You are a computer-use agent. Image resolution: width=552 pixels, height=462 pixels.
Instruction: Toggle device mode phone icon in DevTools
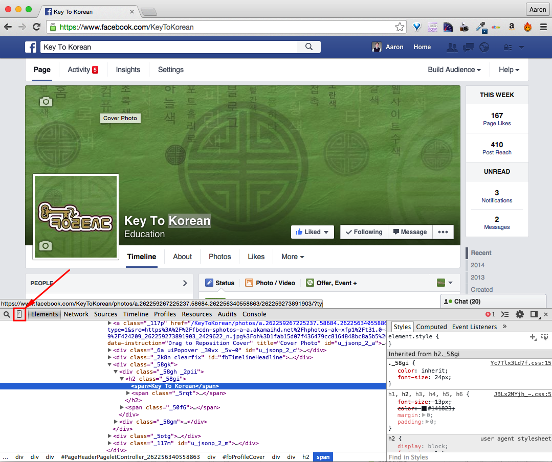coord(19,314)
